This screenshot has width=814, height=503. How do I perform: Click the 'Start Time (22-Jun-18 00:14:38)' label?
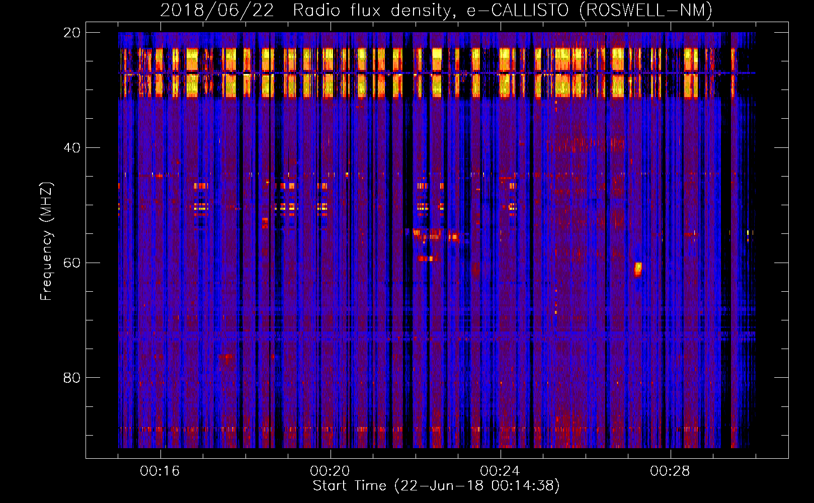click(436, 486)
